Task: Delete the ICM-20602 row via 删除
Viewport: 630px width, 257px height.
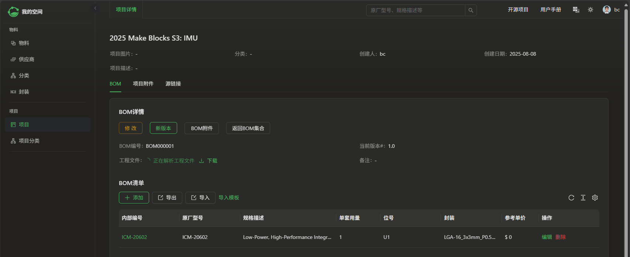Action: point(560,237)
